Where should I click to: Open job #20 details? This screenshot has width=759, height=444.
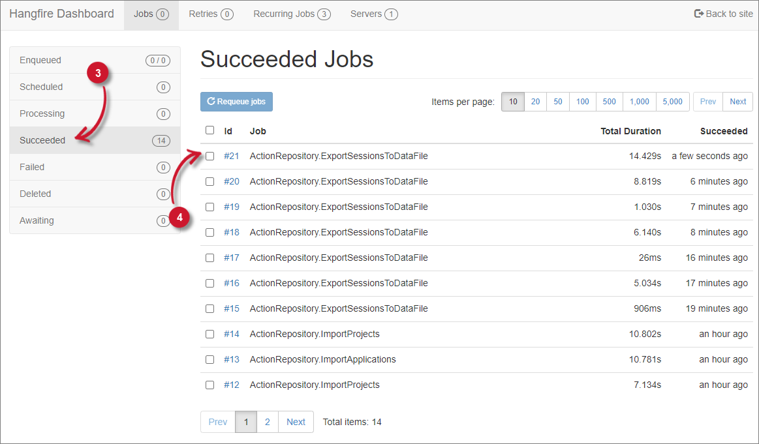[x=232, y=181]
